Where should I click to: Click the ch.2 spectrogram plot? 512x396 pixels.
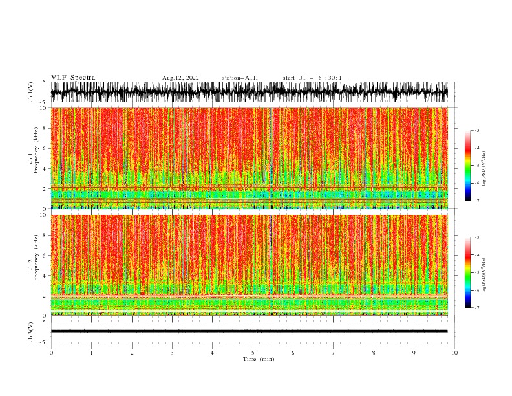[x=249, y=265]
